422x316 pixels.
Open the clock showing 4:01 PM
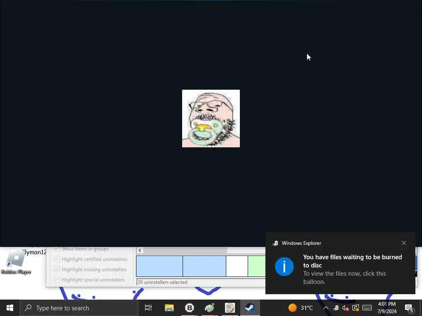pos(387,308)
